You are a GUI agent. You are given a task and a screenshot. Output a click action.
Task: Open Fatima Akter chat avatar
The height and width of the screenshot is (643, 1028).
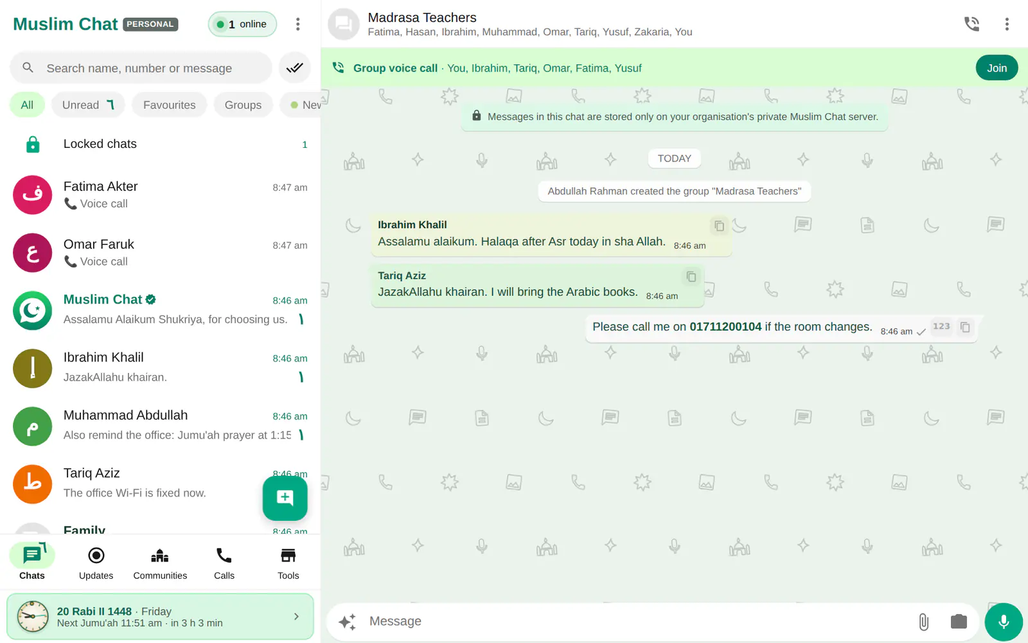pos(33,195)
